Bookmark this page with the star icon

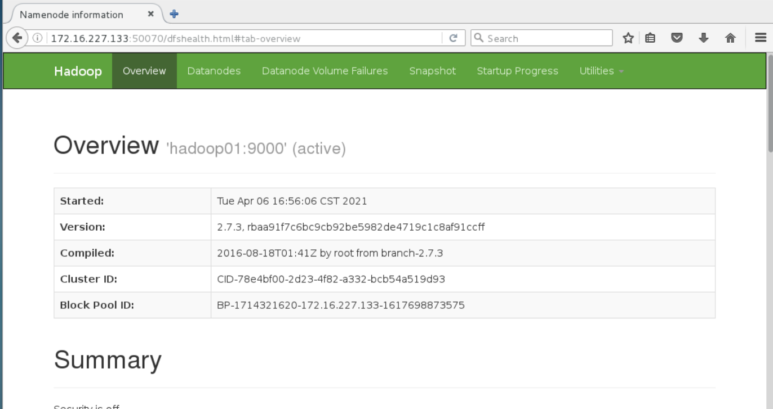click(x=628, y=38)
